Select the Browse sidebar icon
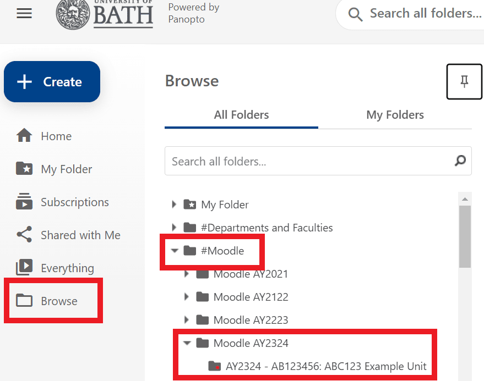Image resolution: width=484 pixels, height=381 pixels. point(24,301)
